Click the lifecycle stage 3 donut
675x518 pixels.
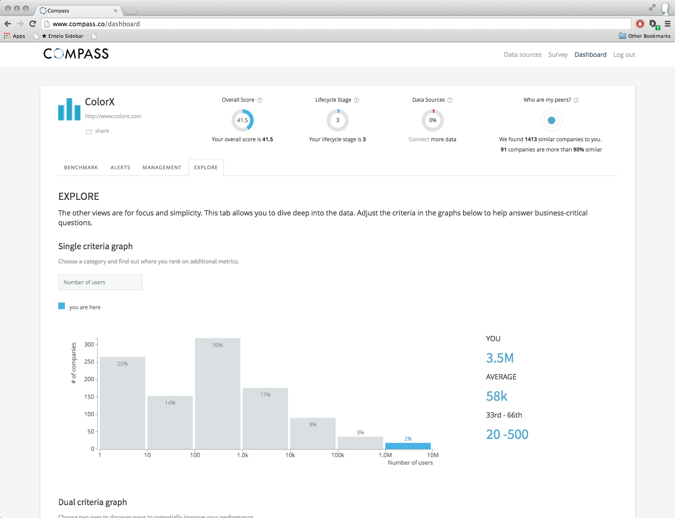(x=338, y=120)
